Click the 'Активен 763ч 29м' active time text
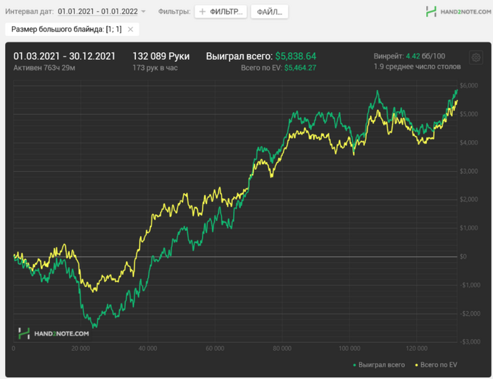Screen dimensions: 493x379 (x=44, y=68)
